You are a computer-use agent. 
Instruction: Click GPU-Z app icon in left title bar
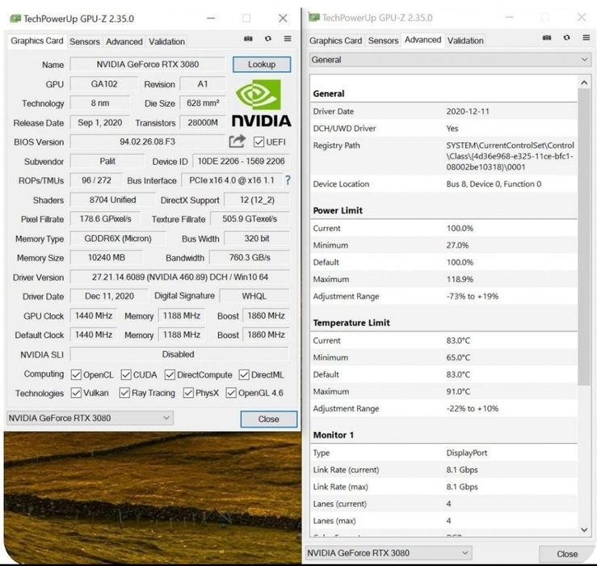(x=15, y=19)
